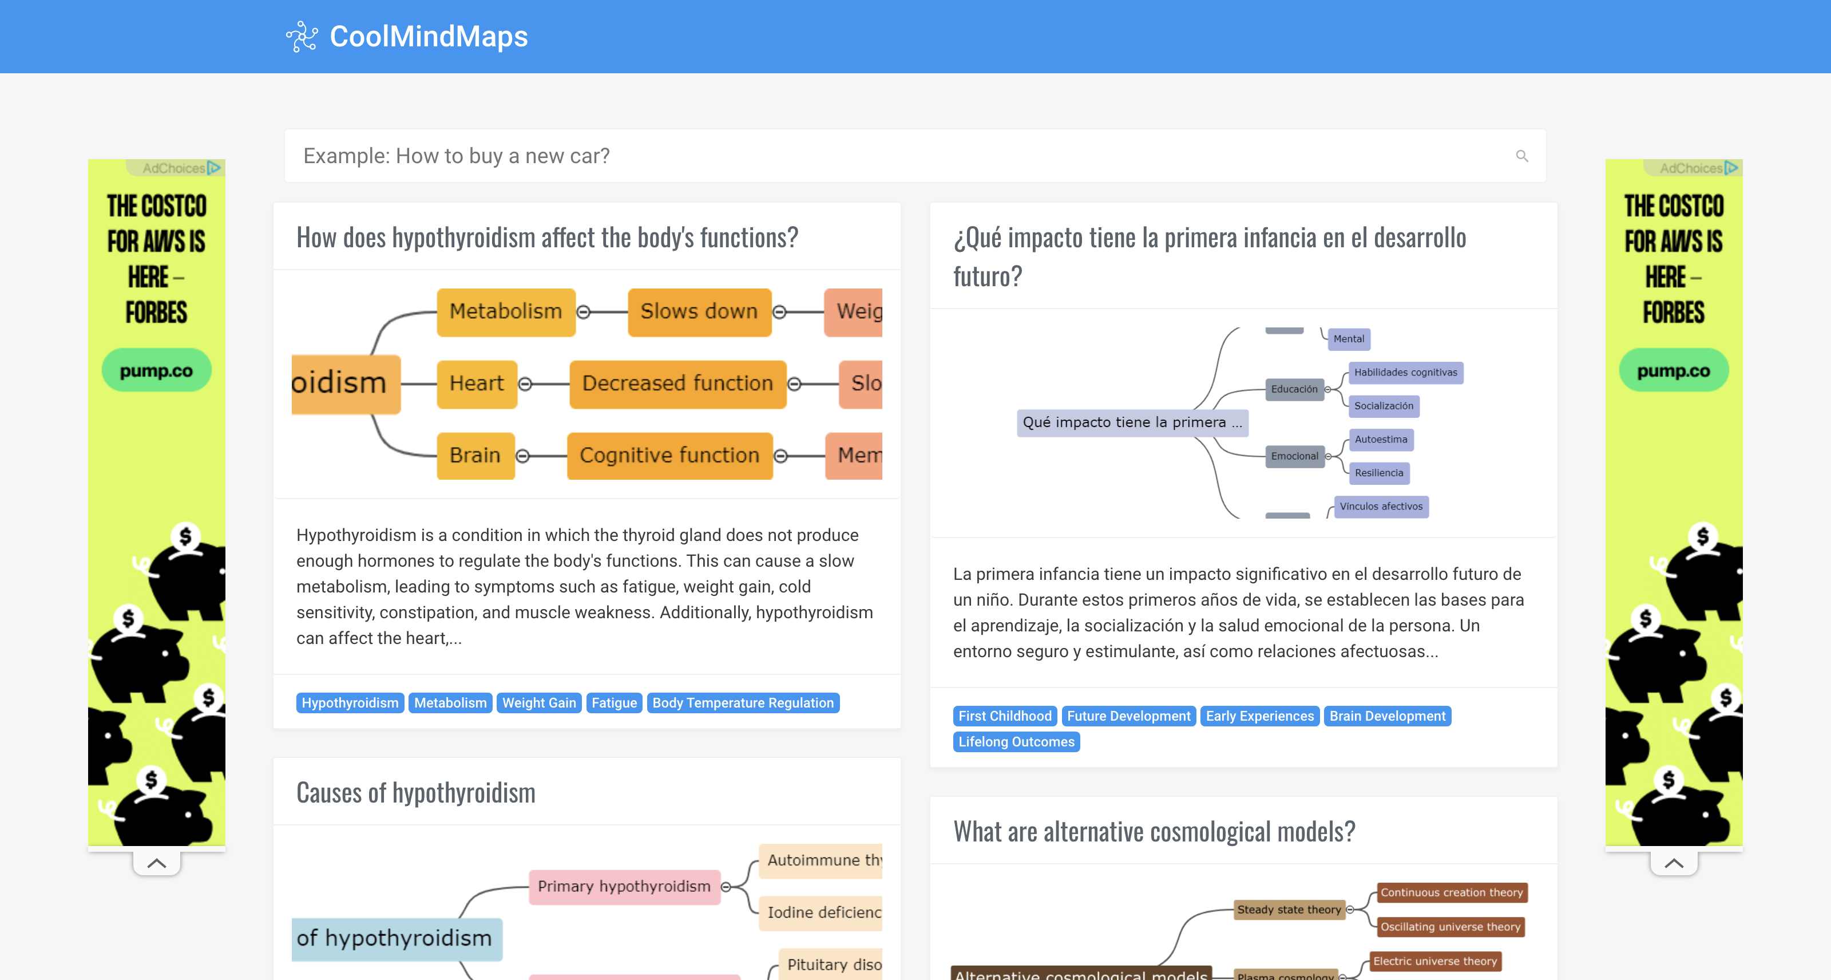Open the AdChoices icon on right ad
Viewport: 1831px width, 980px height.
point(1731,168)
